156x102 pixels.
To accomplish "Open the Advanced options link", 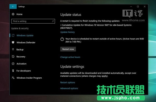I will pos(69,88).
